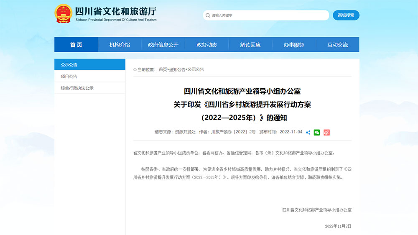Open 政府信息公开 navigation item
Screen dimensions: 418x235
point(163,45)
